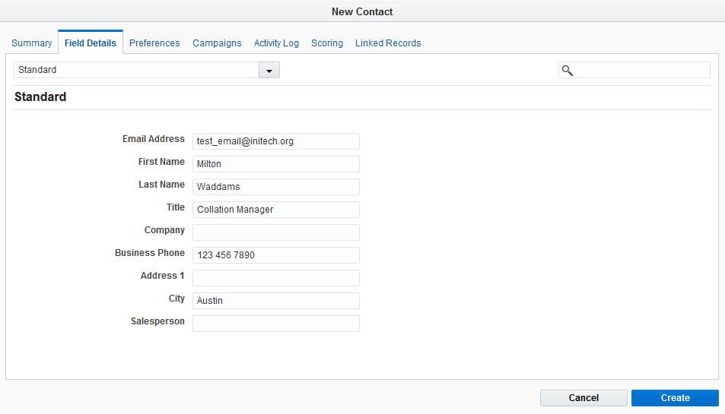Click the Title field with Collation Manager

pos(276,210)
